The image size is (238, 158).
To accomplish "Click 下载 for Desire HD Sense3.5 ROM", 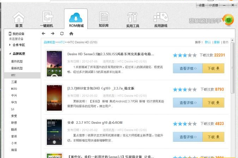I will [x=213, y=69].
